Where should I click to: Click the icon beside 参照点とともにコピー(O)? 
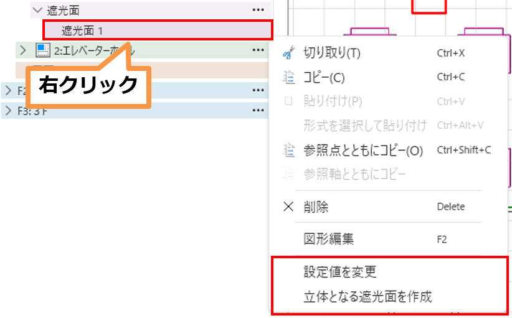point(288,151)
